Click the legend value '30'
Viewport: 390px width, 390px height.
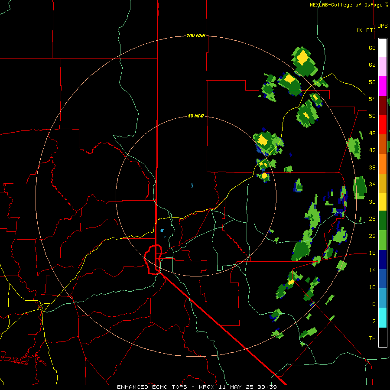tap(372, 201)
